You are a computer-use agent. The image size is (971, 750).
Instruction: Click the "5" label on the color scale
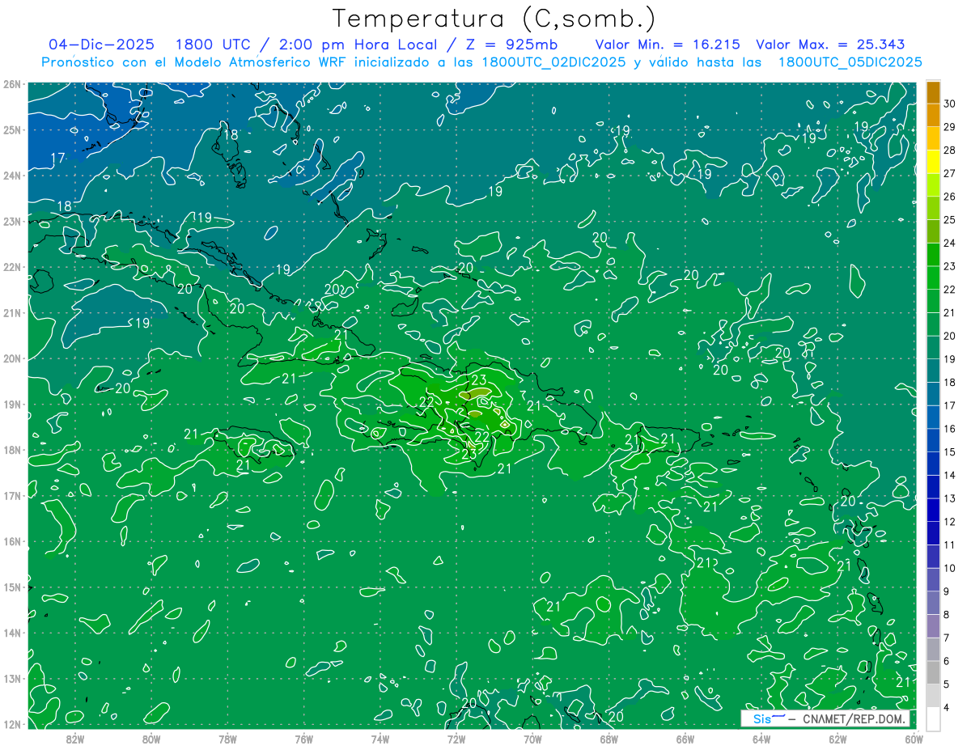coord(947,684)
